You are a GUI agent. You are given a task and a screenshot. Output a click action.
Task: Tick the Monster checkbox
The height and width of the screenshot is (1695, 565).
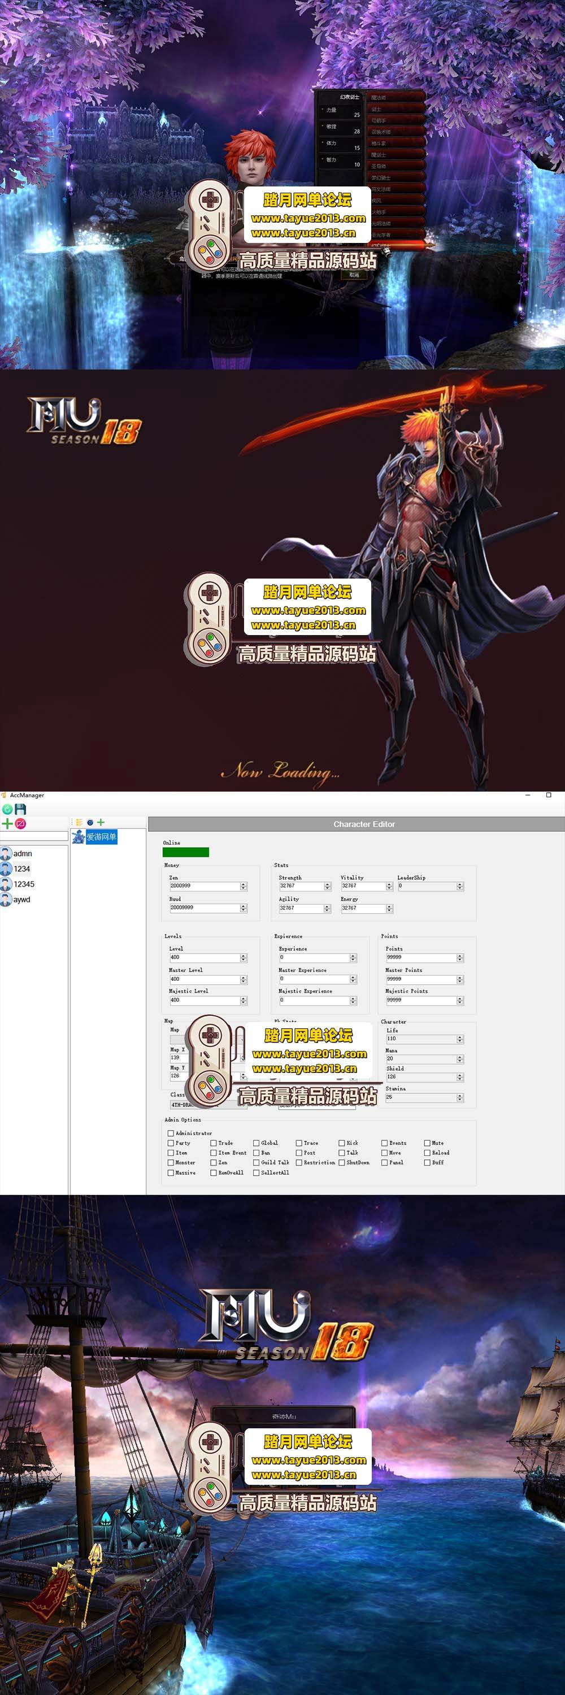(x=171, y=1163)
